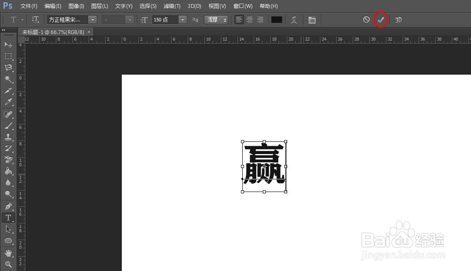Viewport: 471px width, 271px height.
Task: Select the Zoom tool
Action: 8,264
